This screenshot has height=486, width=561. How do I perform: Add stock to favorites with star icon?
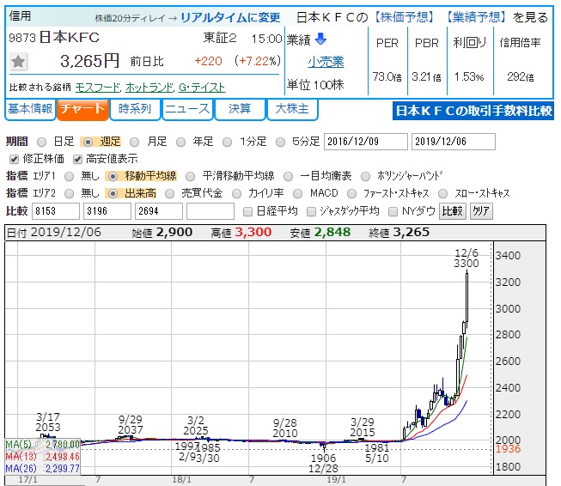pyautogui.click(x=18, y=62)
